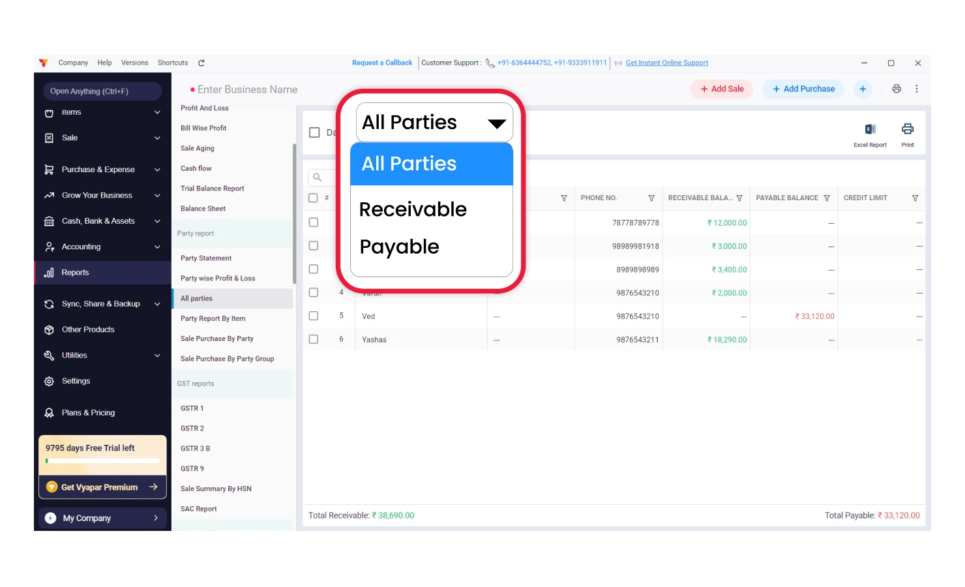Click the refresh icon beside Shortcuts

pyautogui.click(x=201, y=63)
